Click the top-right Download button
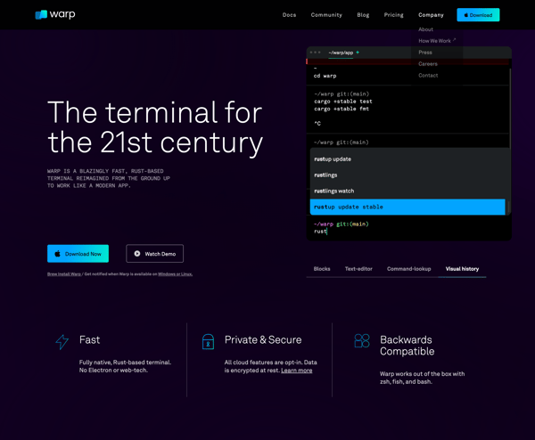Screen dimensions: 535x440 point(478,15)
